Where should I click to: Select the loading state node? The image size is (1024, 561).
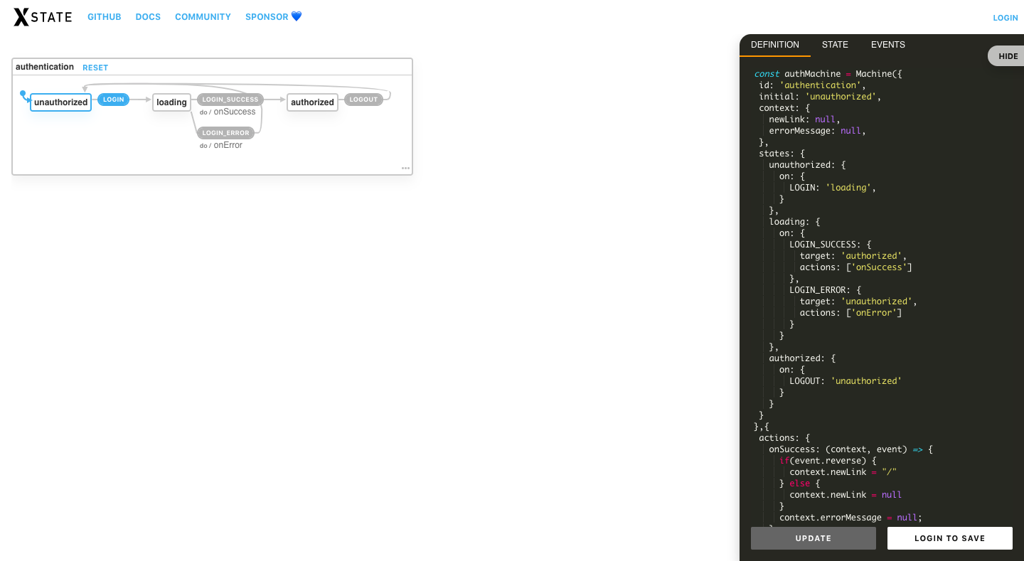[x=171, y=102]
